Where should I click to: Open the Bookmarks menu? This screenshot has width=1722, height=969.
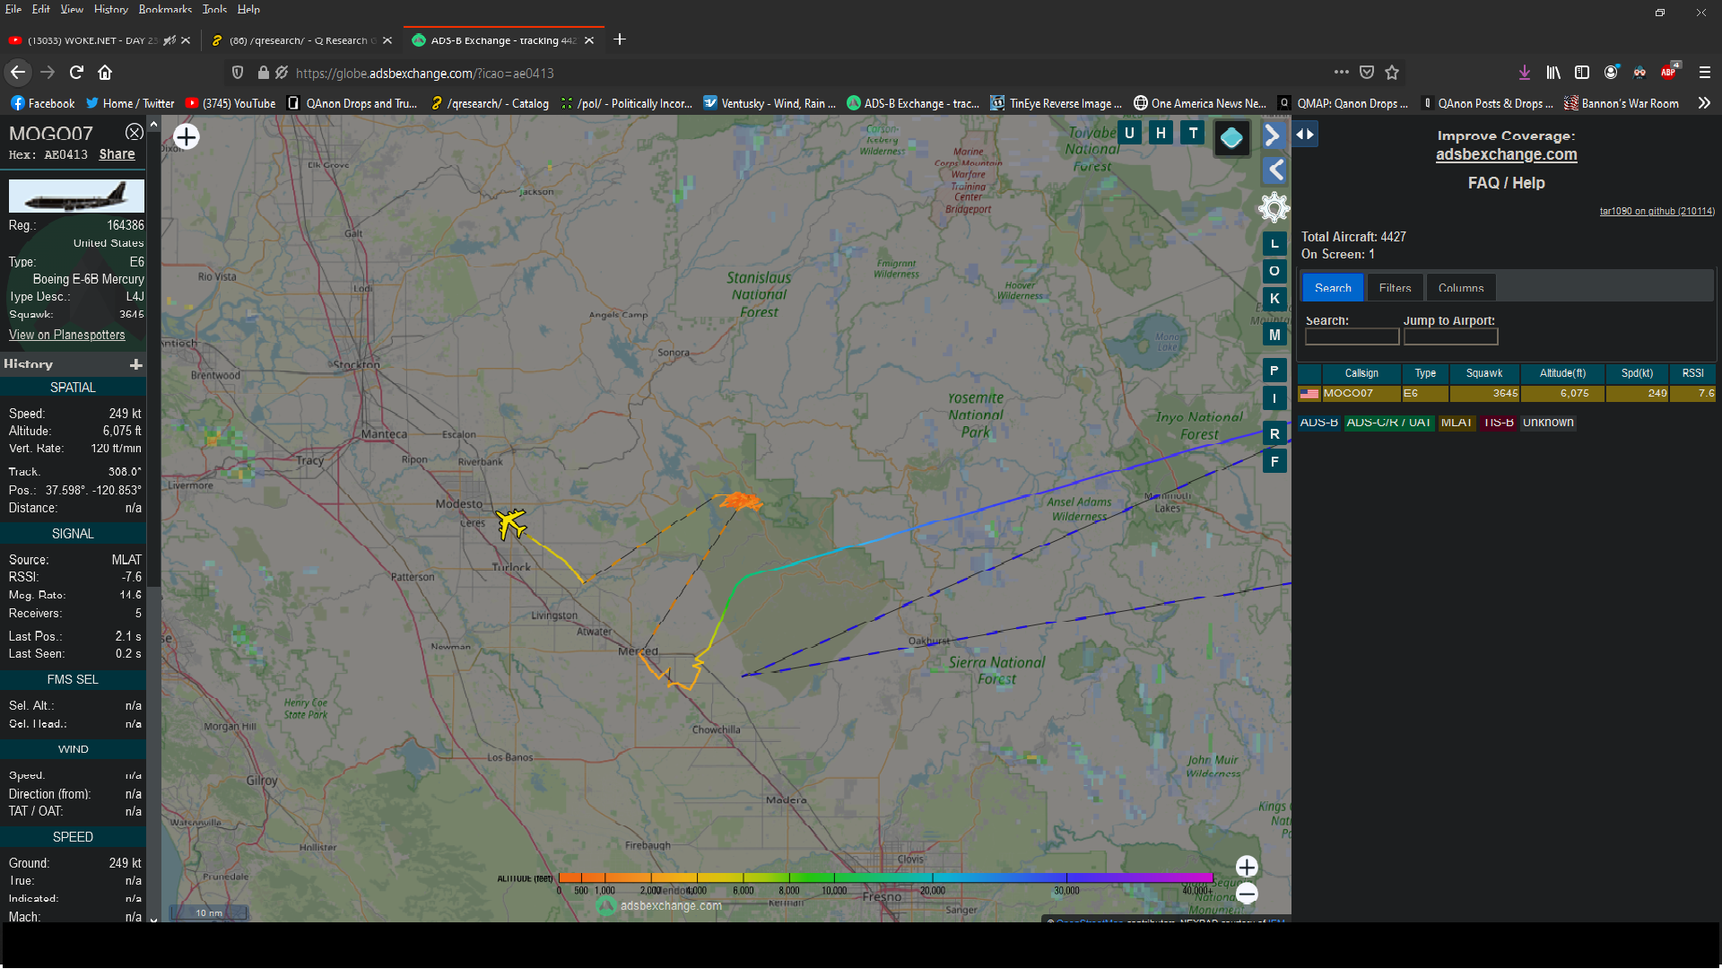(165, 9)
